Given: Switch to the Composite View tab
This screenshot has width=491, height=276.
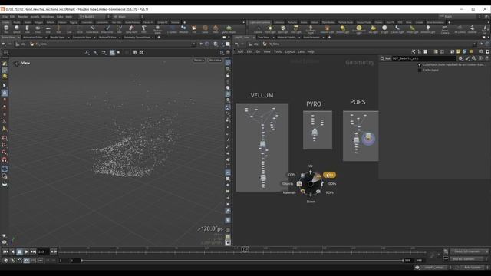Looking at the screenshot, I should coord(82,38).
